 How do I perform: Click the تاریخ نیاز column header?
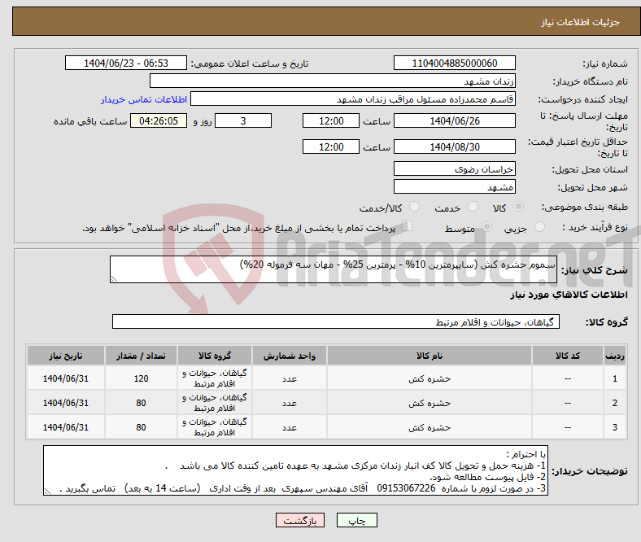coord(66,356)
